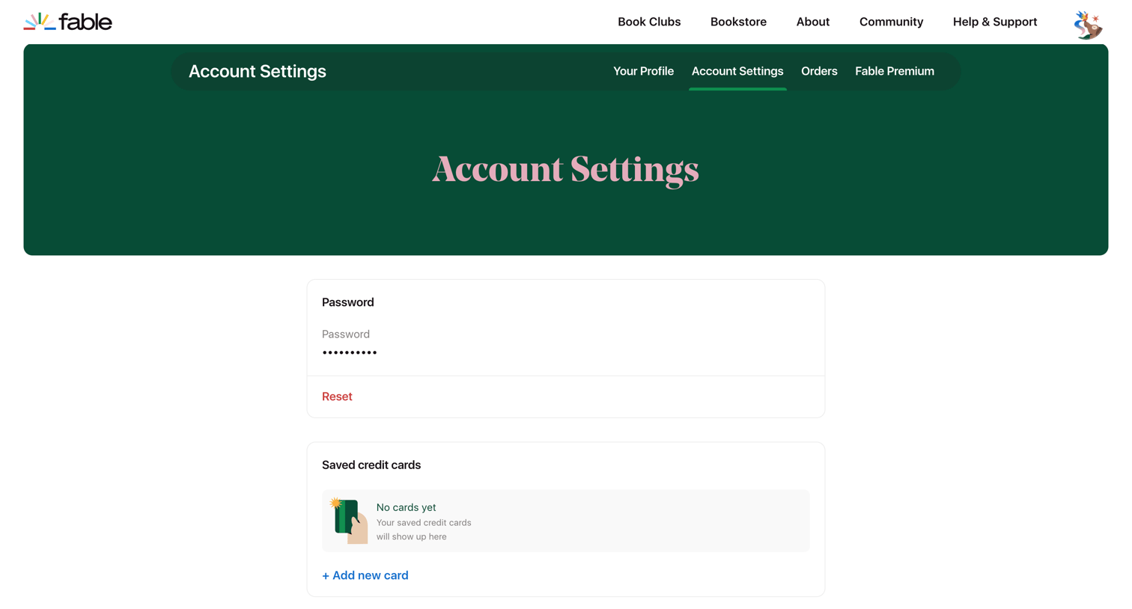
Task: Click the white Account Settings title in subnav bar
Action: 258,71
